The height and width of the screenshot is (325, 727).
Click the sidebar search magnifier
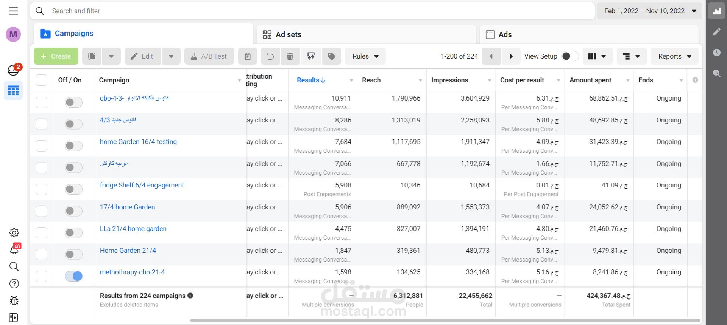tap(14, 267)
